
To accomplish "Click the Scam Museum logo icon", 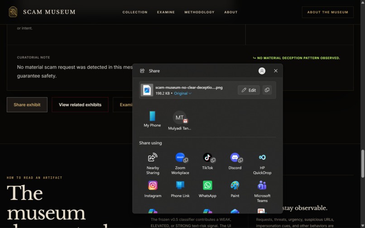I will click(13, 12).
